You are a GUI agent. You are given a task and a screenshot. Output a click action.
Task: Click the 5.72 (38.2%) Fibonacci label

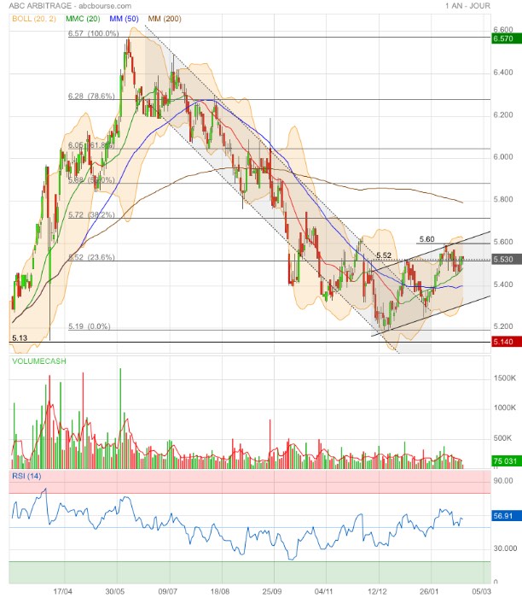click(x=91, y=214)
